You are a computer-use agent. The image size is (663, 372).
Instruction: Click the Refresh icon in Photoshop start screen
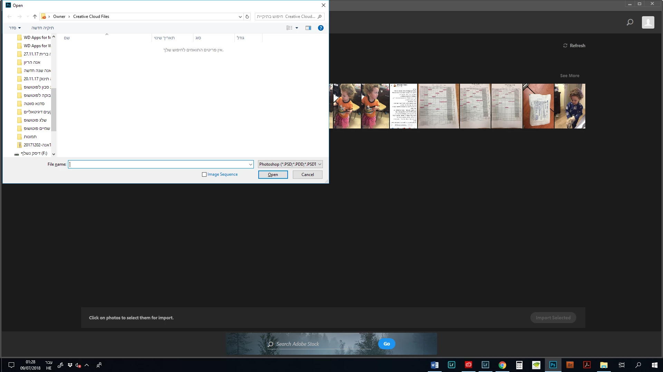coord(565,45)
